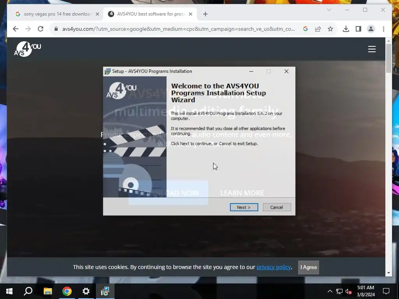The width and height of the screenshot is (399, 299).
Task: Click the setup installer icon in dialog title bar
Action: click(x=108, y=71)
